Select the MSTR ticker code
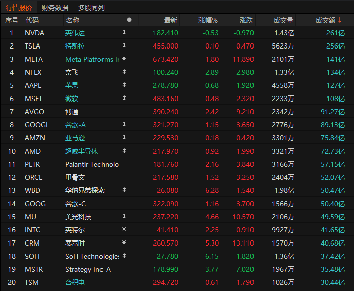 [34, 269]
